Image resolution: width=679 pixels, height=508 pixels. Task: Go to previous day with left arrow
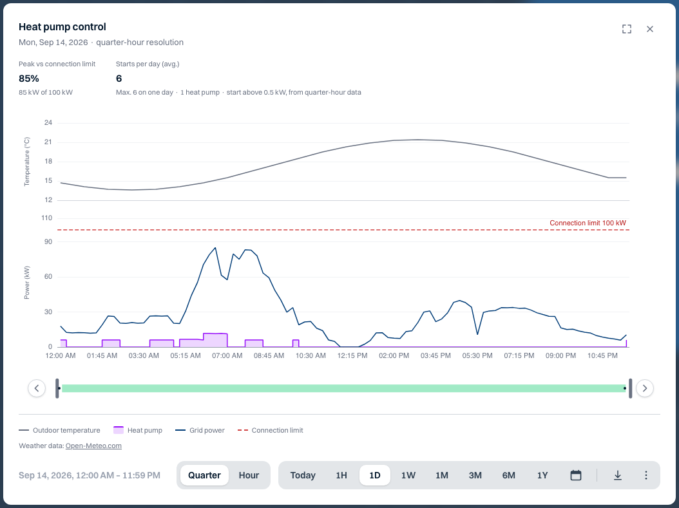[37, 388]
